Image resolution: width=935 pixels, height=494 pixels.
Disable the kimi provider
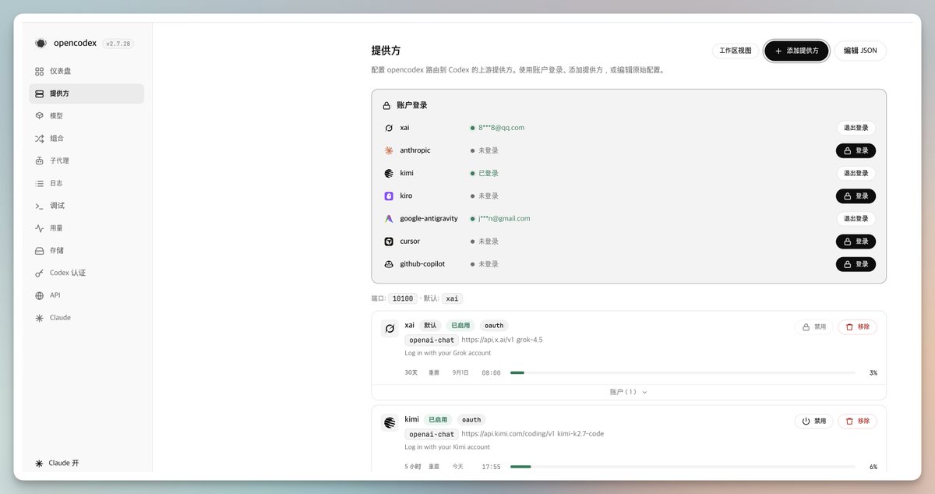(x=813, y=422)
